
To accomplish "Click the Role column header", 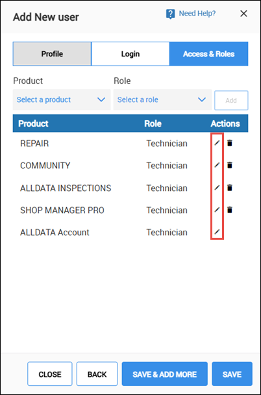I will (x=153, y=123).
